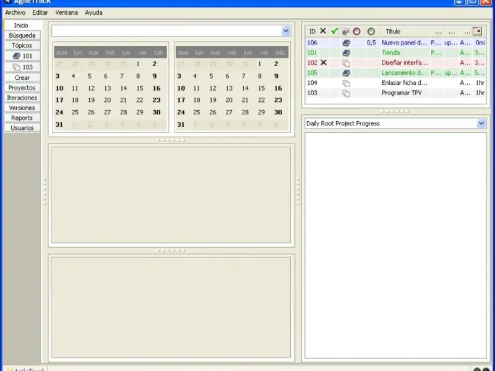Click the item type column header icon
The width and height of the screenshot is (495, 371).
coord(345,32)
